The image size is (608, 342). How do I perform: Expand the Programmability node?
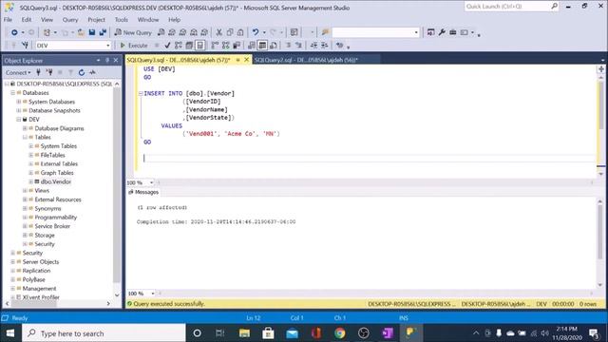[x=25, y=218]
